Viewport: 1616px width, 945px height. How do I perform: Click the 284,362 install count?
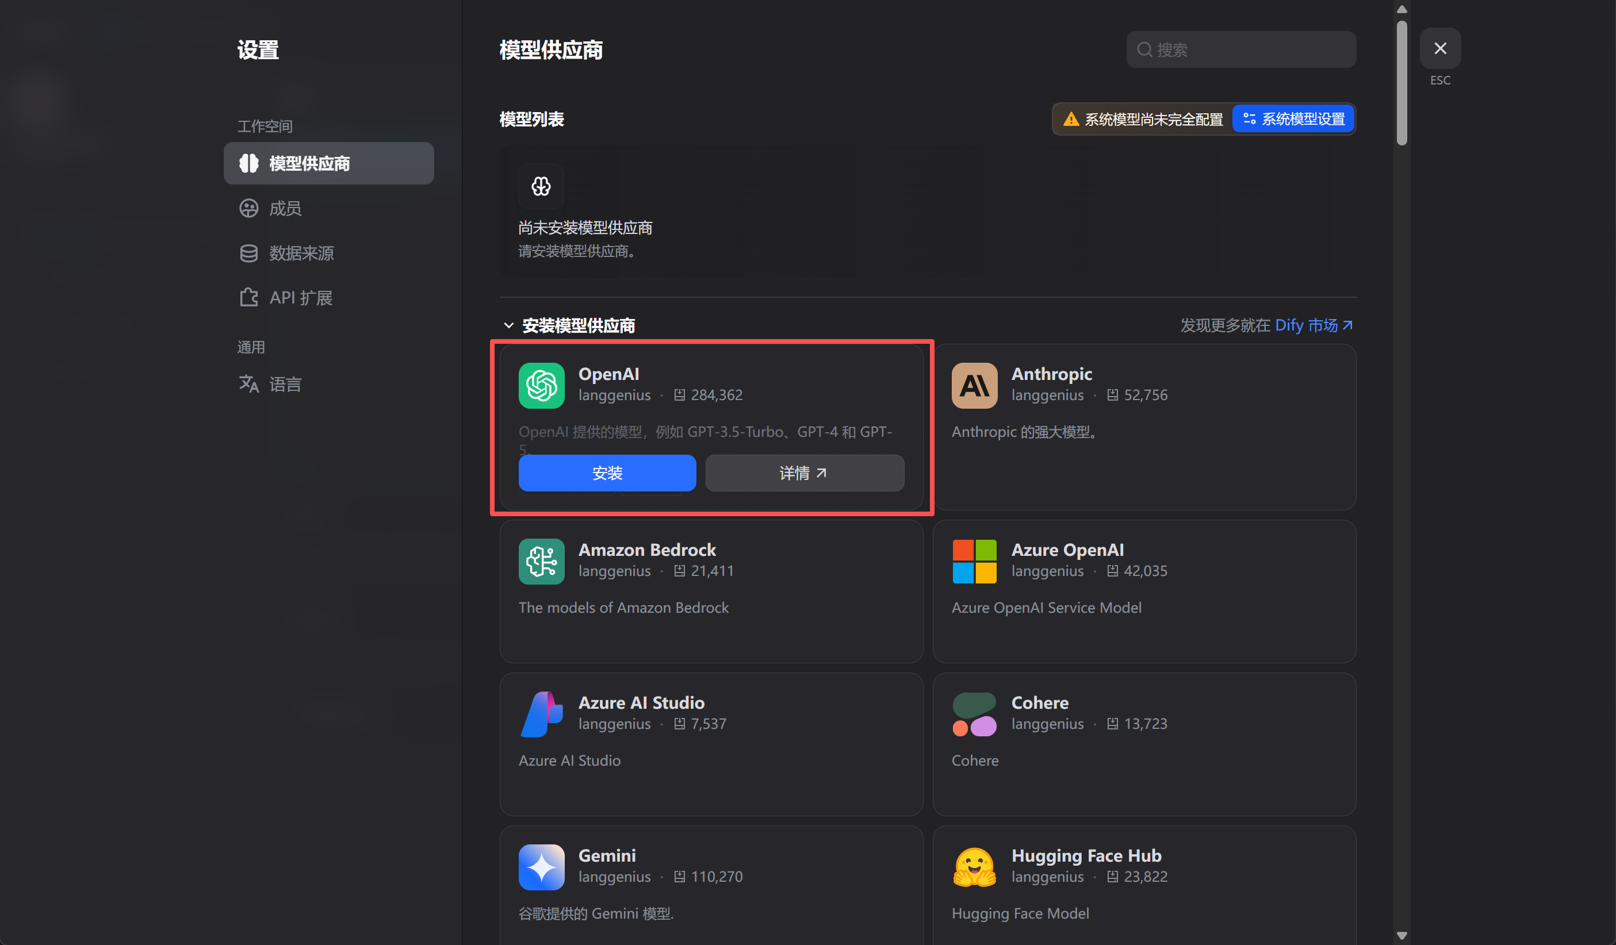pyautogui.click(x=717, y=395)
